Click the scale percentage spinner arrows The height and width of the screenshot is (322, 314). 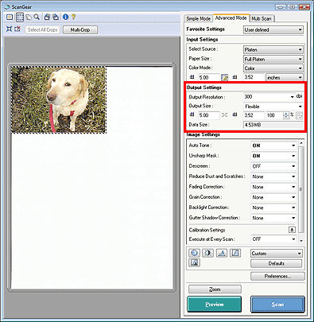click(x=286, y=115)
